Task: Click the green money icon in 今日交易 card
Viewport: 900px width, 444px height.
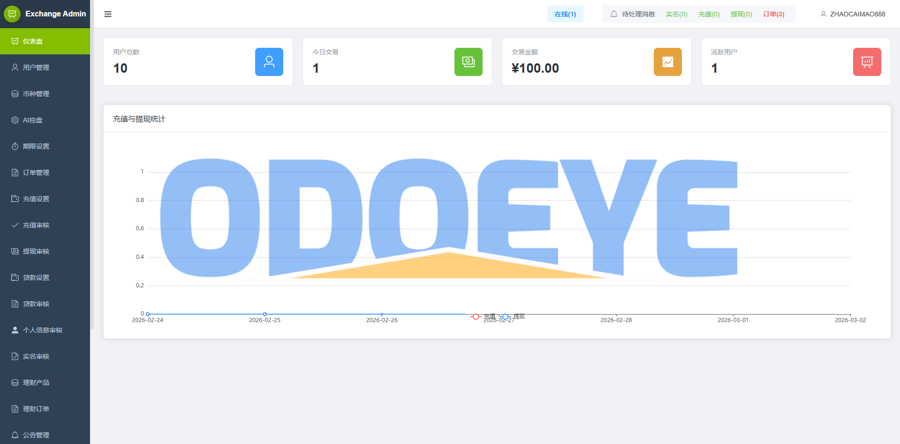Action: point(468,62)
